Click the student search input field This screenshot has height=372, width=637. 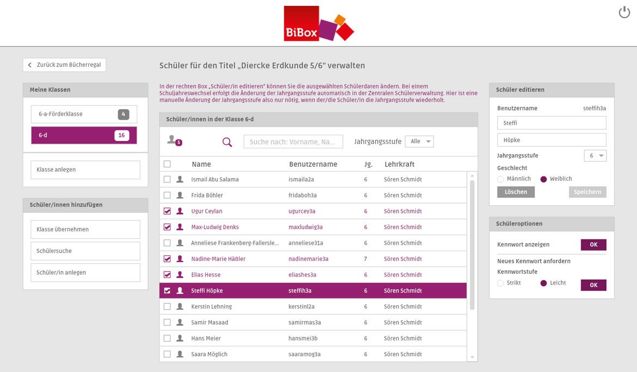pyautogui.click(x=293, y=142)
